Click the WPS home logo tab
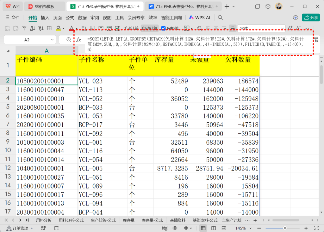 click(x=12, y=7)
